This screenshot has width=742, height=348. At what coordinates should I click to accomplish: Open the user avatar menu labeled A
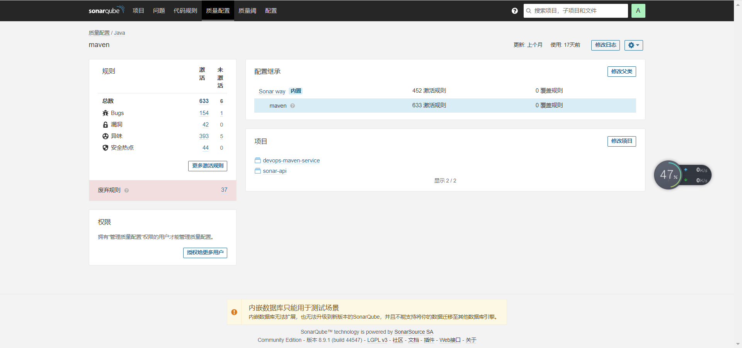[638, 11]
